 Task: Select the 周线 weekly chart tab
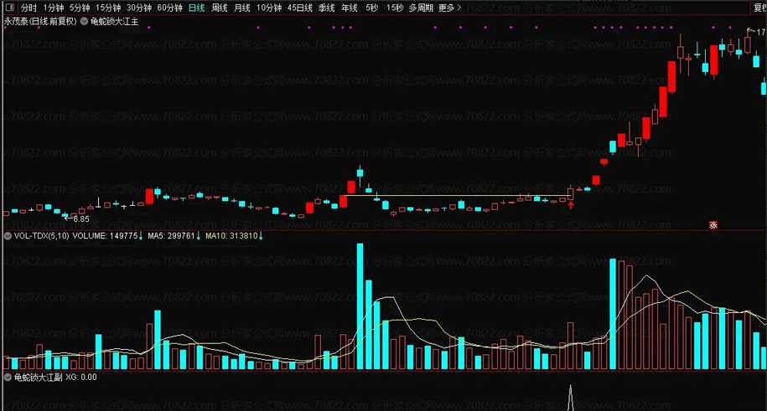220,8
